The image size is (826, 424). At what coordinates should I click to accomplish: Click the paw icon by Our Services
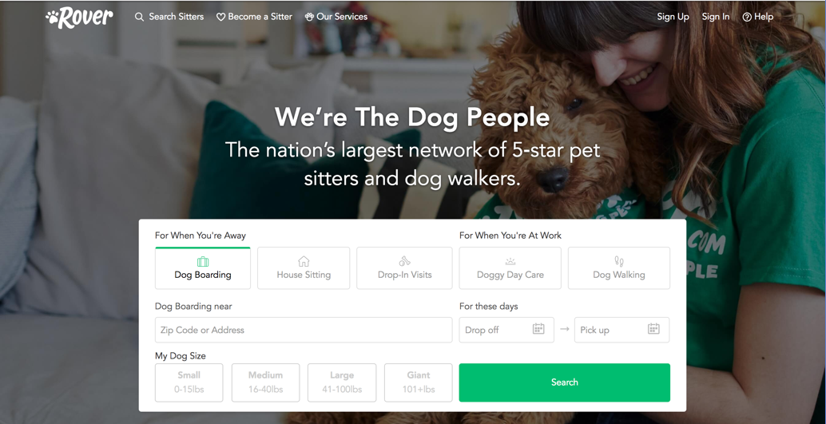pos(309,17)
